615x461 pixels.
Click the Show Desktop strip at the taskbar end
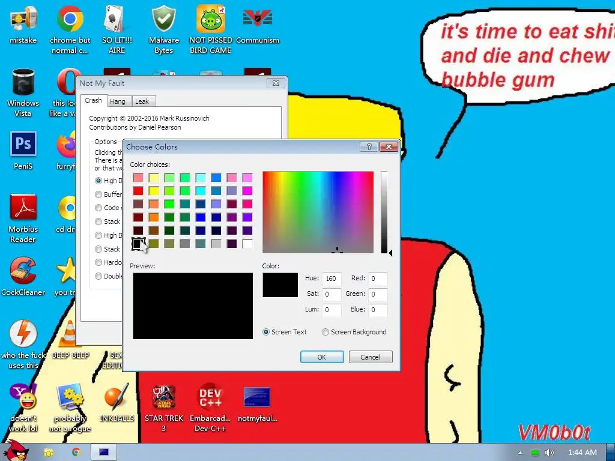tap(611, 452)
